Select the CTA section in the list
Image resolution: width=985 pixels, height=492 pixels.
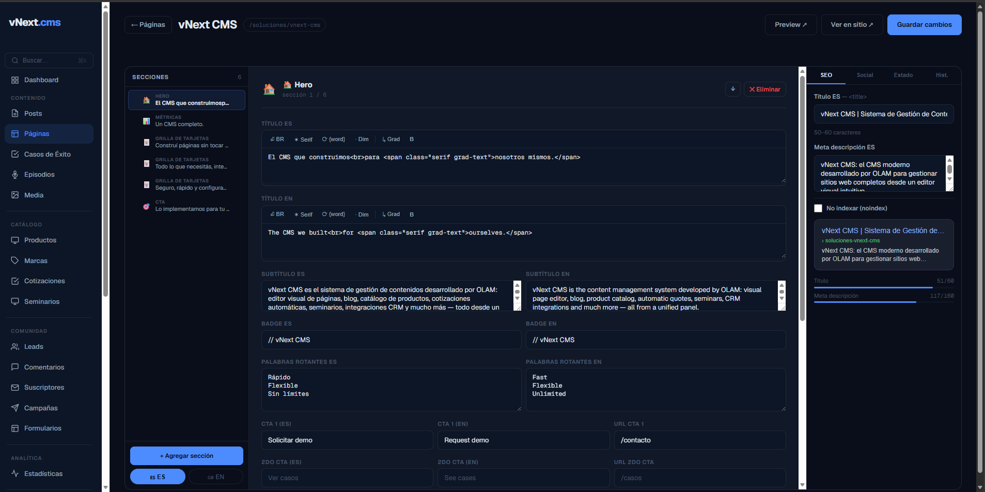click(186, 206)
